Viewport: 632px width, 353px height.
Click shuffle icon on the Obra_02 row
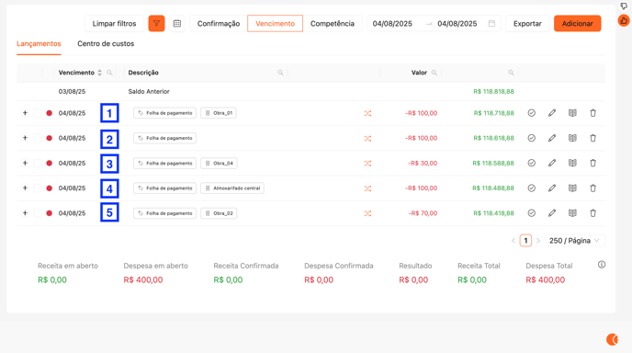[367, 213]
